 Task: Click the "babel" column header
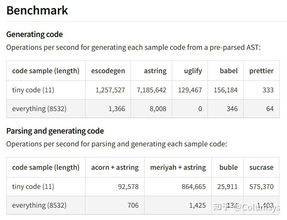[x=228, y=71]
